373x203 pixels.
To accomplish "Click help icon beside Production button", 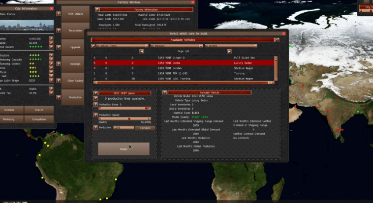I will pos(58,97).
